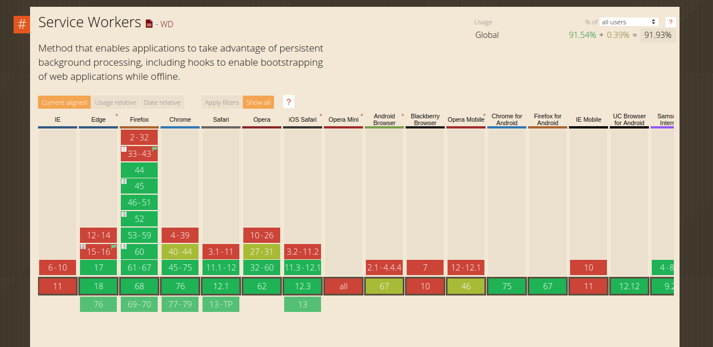The height and width of the screenshot is (347, 713).
Task: Select the Safari 3.1-11 cell
Action: (x=221, y=251)
